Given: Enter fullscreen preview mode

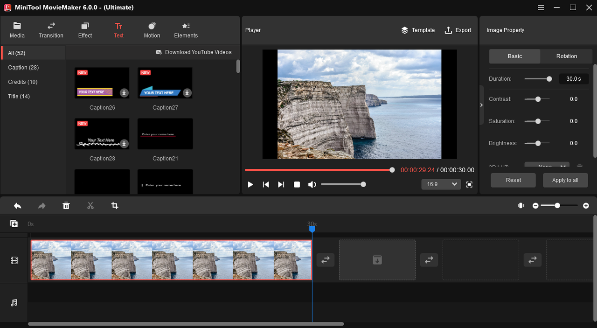Looking at the screenshot, I should (470, 184).
